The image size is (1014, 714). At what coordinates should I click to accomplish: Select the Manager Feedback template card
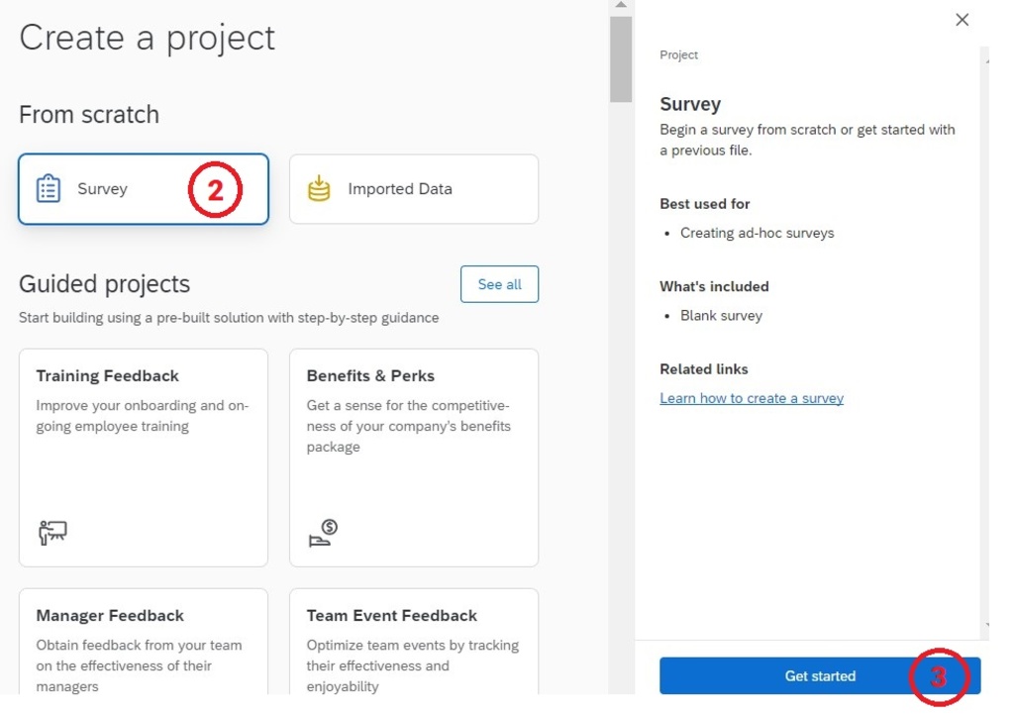click(143, 649)
